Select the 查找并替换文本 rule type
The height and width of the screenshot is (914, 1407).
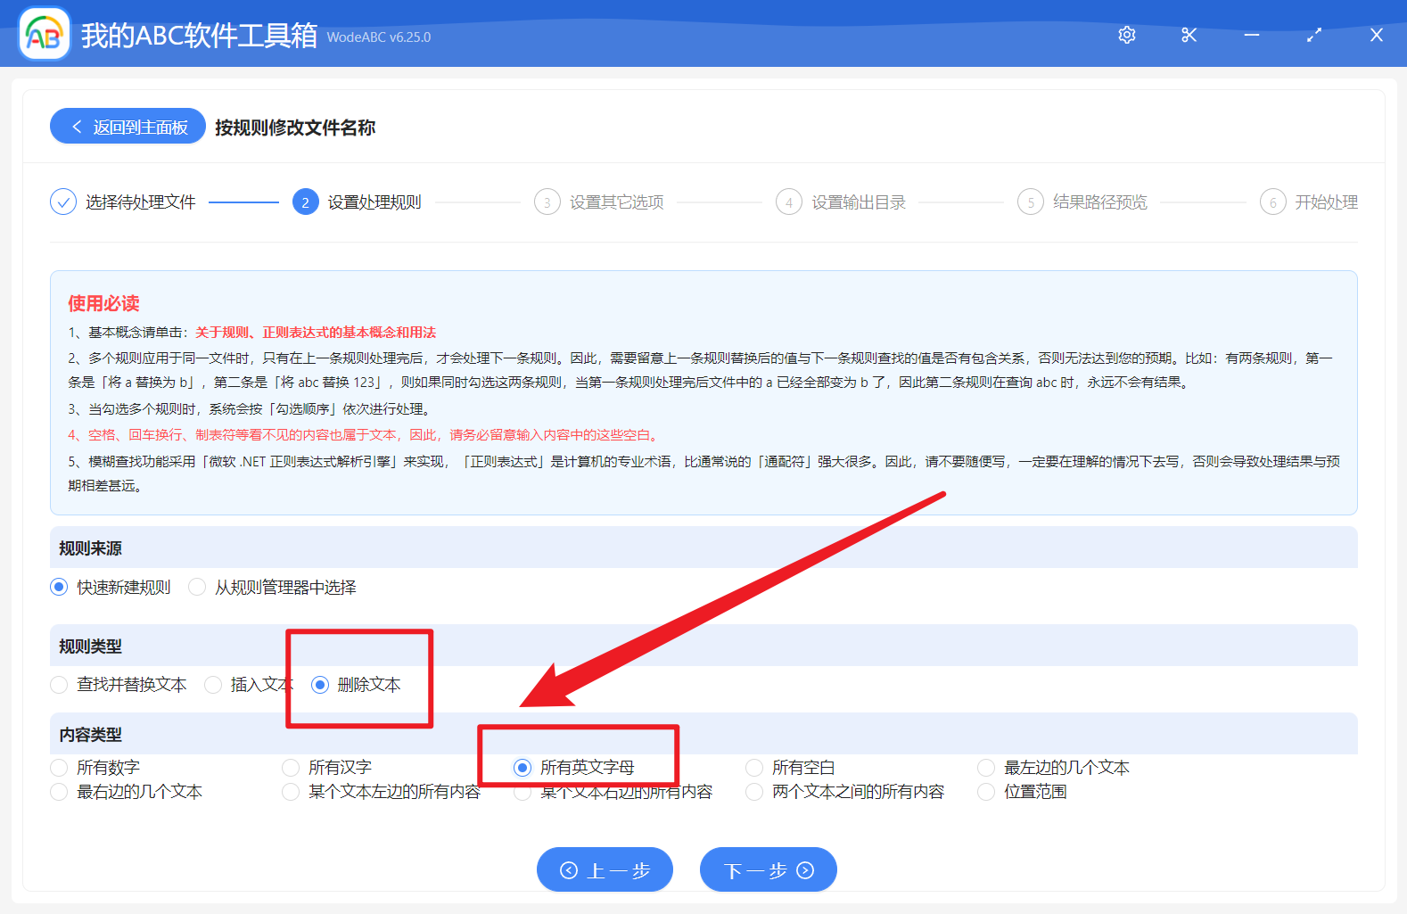60,685
